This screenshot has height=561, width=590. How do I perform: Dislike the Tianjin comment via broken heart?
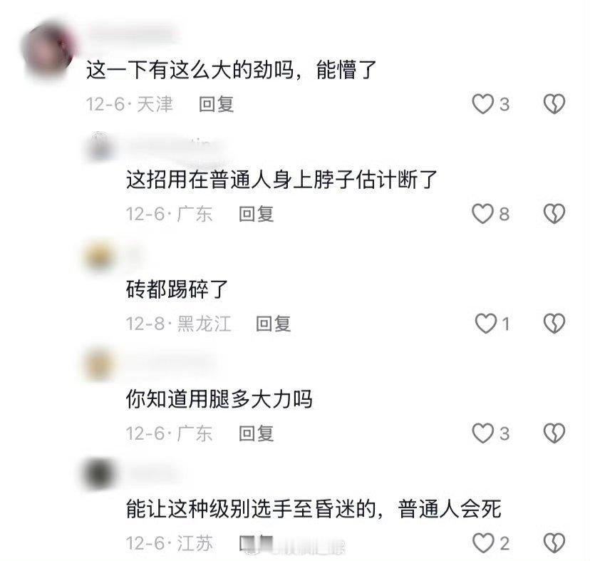554,104
